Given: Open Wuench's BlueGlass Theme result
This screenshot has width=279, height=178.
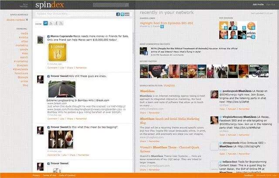Looking at the screenshot, I should (x=170, y=149).
